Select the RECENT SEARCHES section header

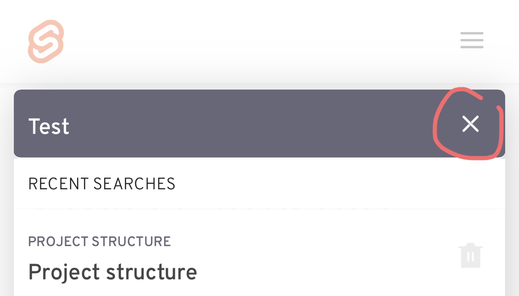coord(101,184)
